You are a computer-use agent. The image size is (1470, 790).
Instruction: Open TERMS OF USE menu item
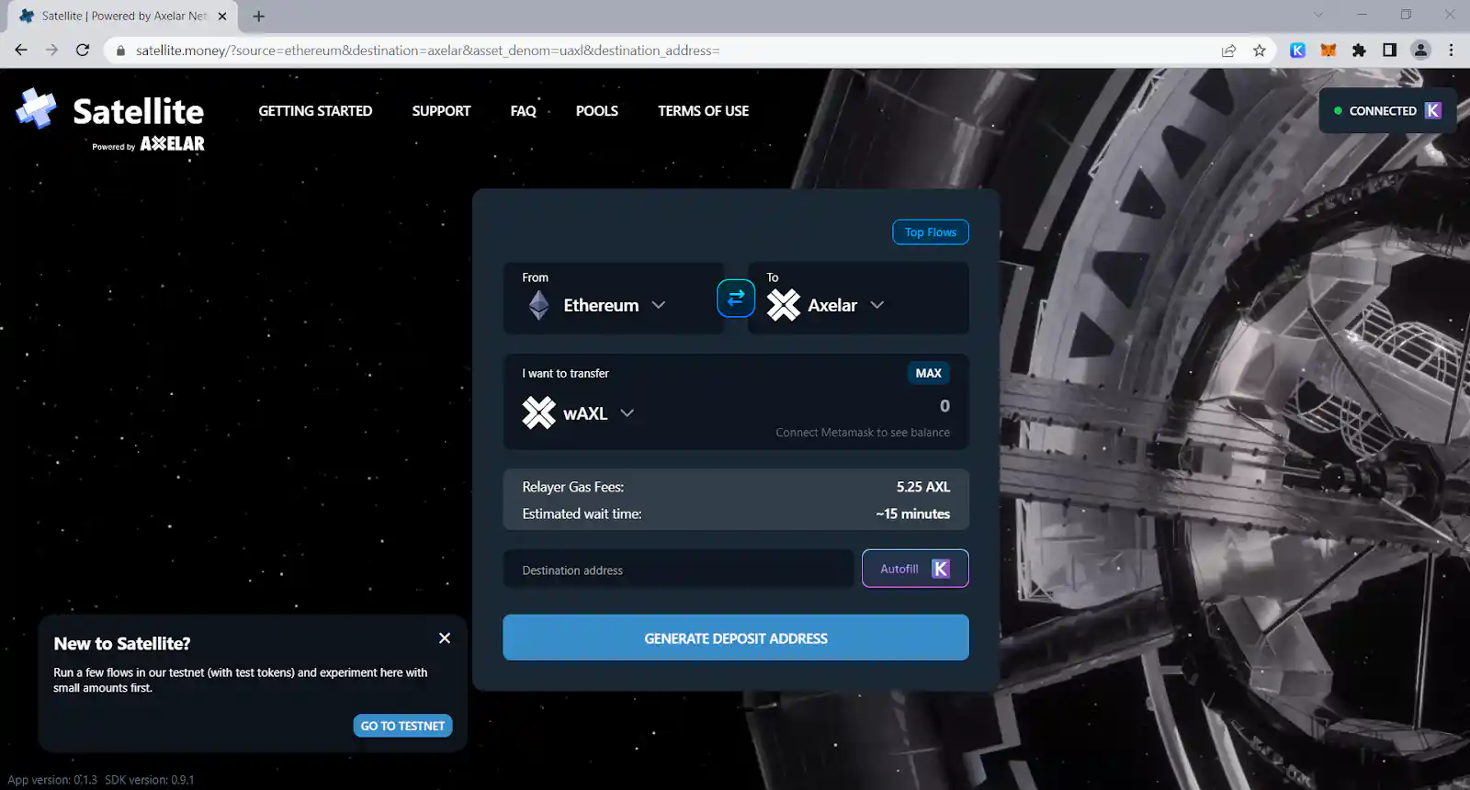(704, 111)
